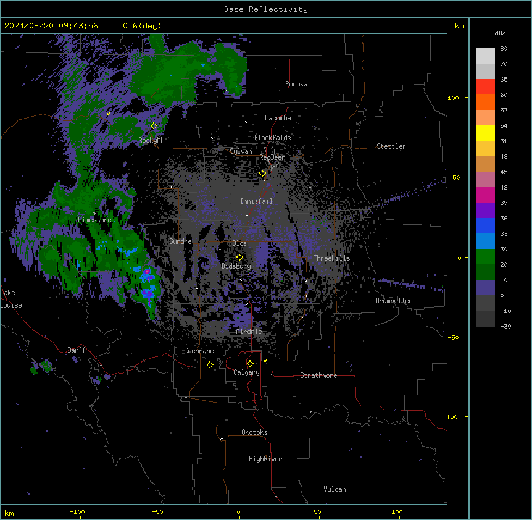Select the red 65 dBZ legend swatch
Image resolution: width=532 pixels, height=520 pixels.
485,87
